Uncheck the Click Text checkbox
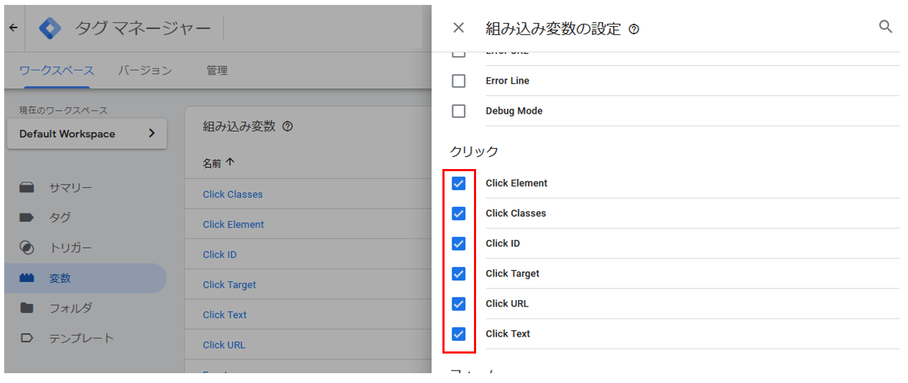The image size is (908, 383). click(459, 334)
